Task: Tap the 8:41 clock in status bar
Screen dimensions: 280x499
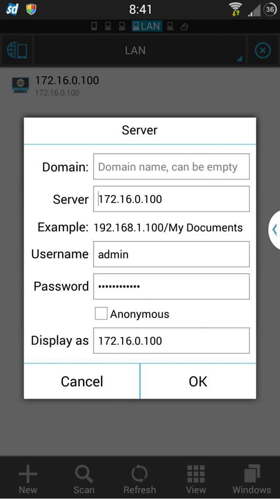Action: point(140,10)
